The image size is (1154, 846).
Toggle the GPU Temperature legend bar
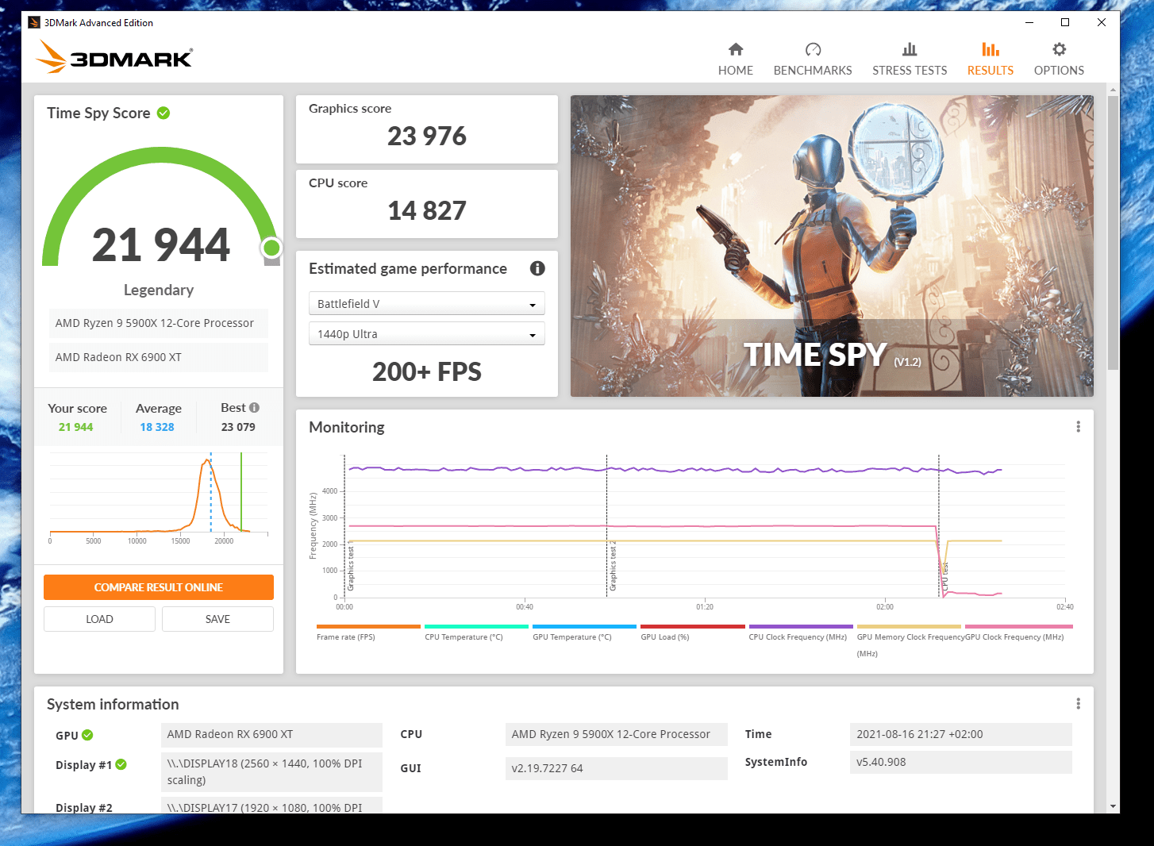(x=584, y=626)
